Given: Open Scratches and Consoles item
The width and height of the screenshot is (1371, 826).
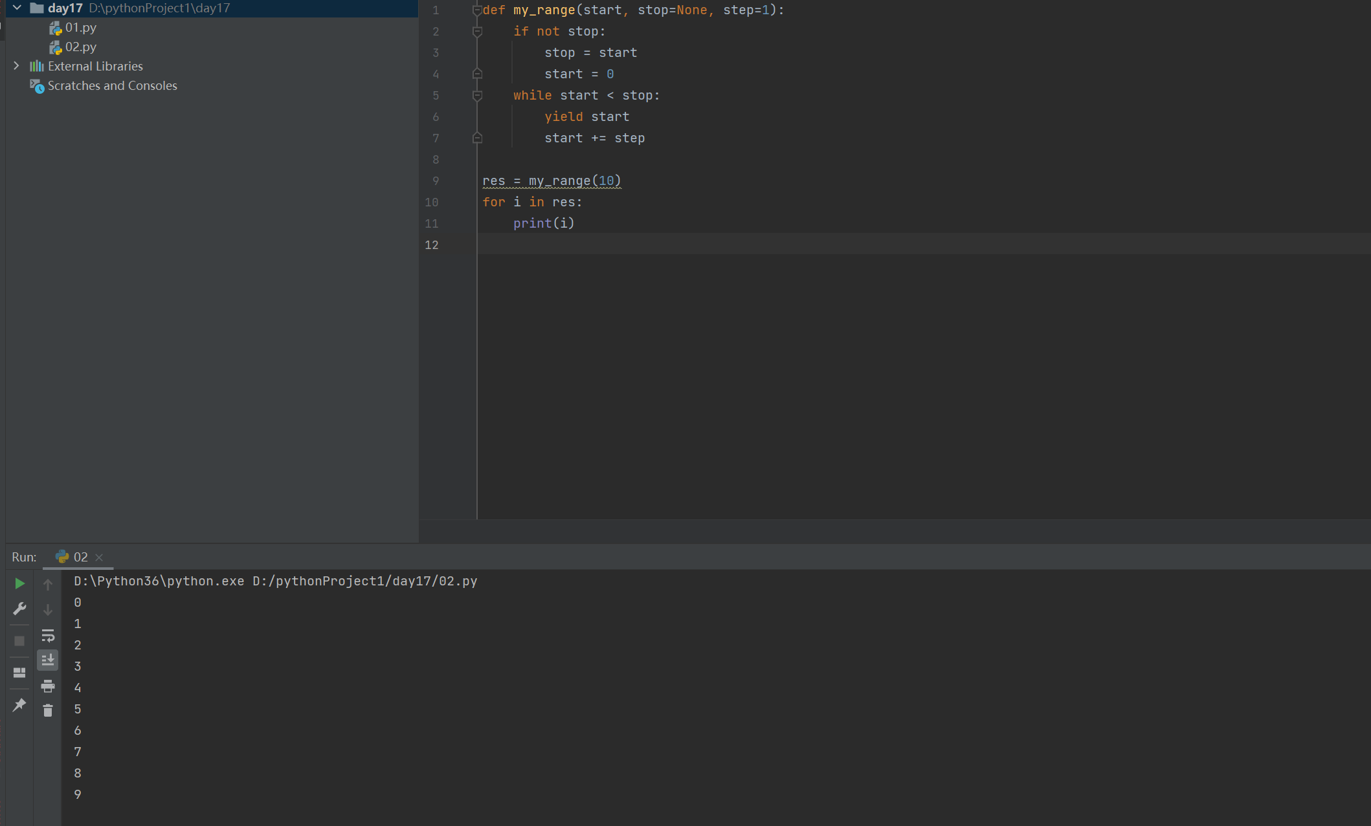Looking at the screenshot, I should tap(112, 85).
